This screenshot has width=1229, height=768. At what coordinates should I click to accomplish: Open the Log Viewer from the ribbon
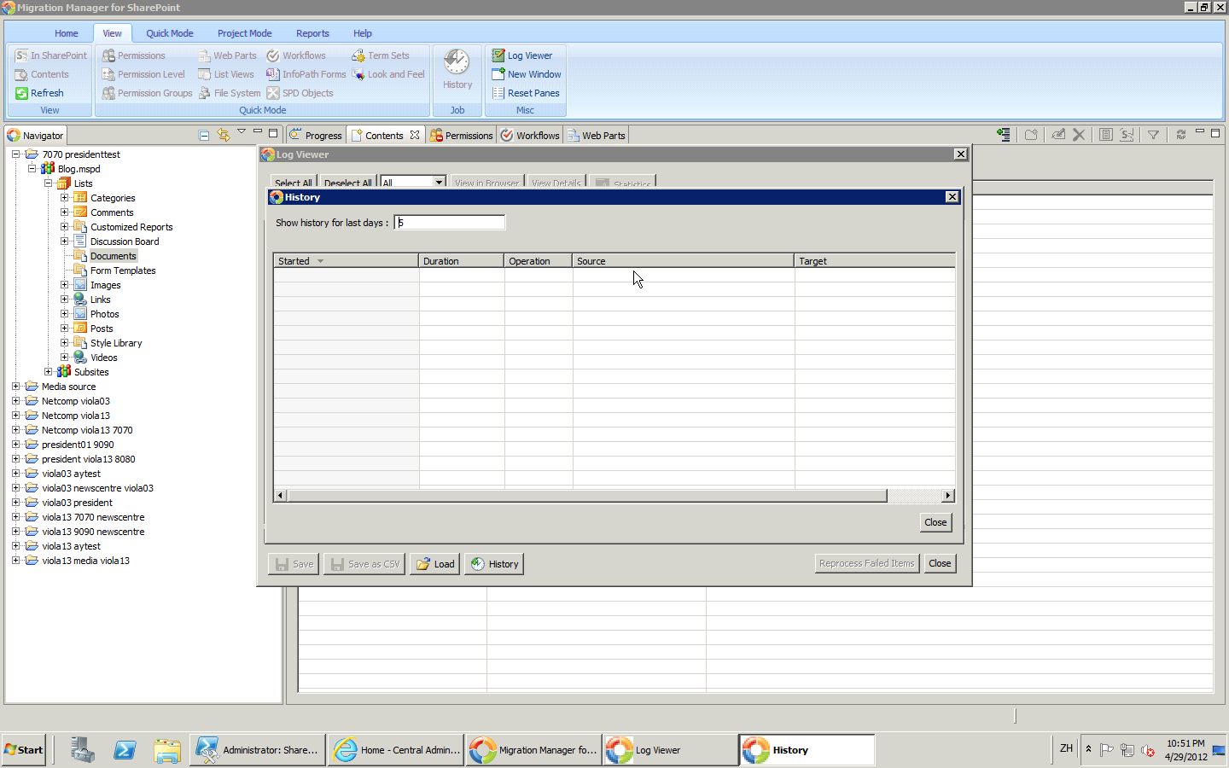(522, 55)
